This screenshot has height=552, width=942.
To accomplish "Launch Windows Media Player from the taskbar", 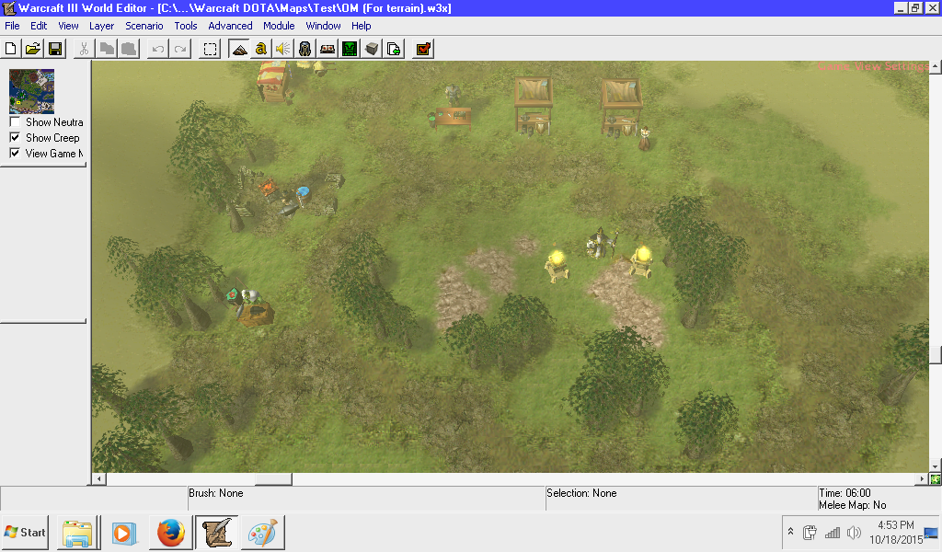I will point(124,533).
